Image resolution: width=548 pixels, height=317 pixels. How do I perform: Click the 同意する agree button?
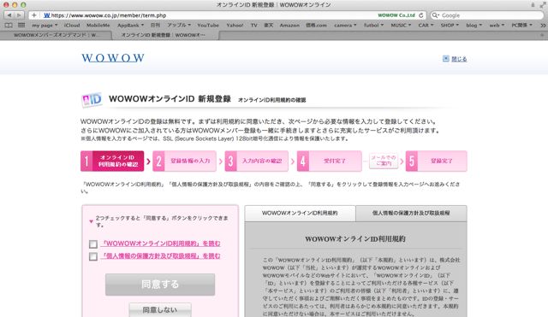(x=160, y=285)
